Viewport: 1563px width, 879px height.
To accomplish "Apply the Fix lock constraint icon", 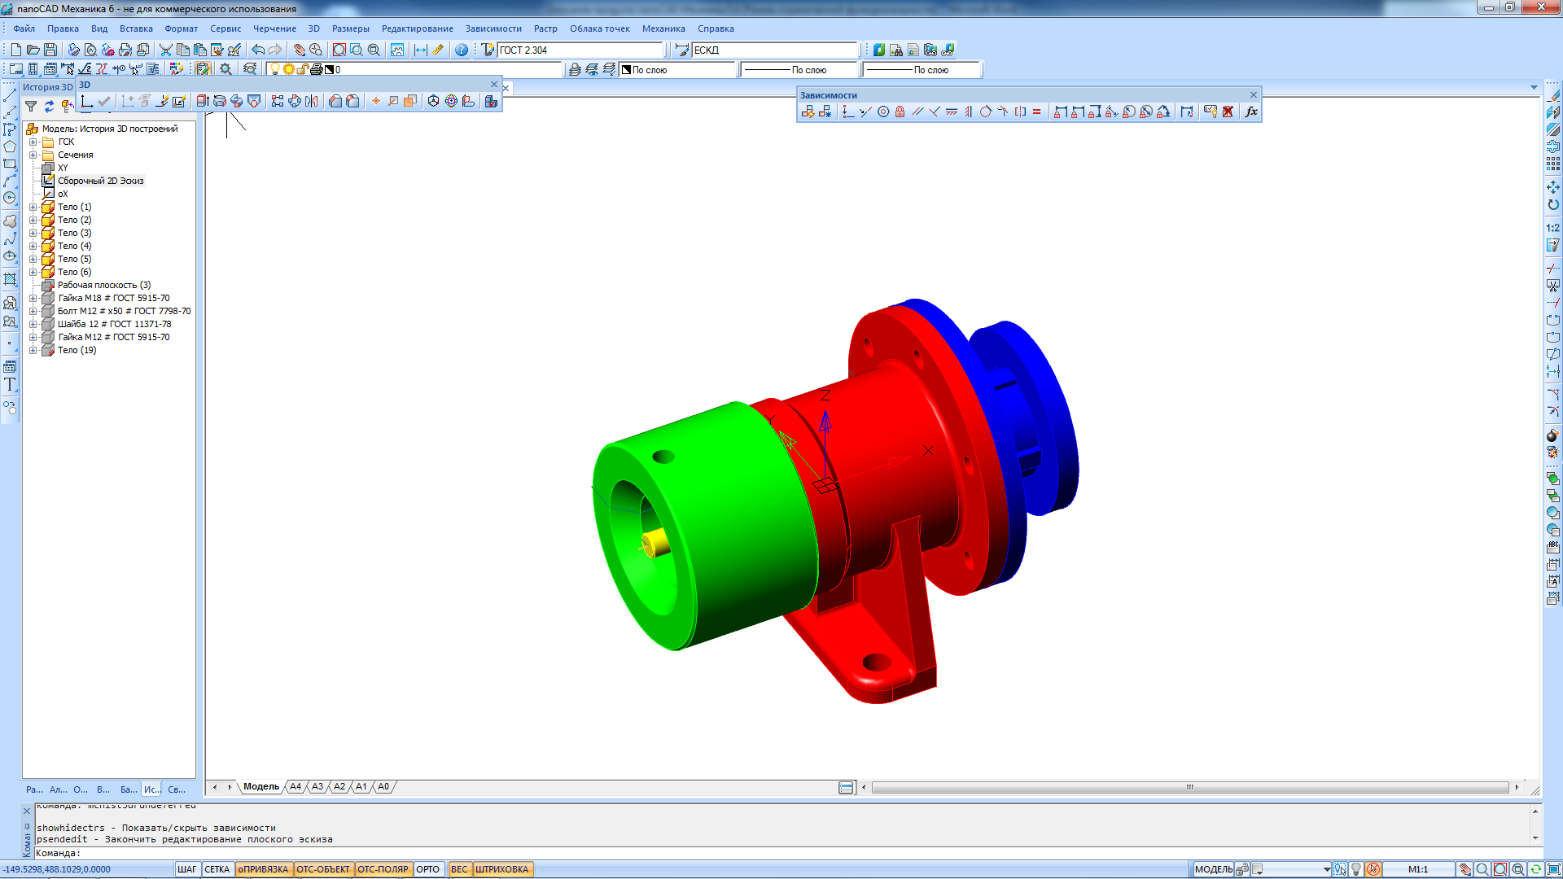I will pos(900,112).
